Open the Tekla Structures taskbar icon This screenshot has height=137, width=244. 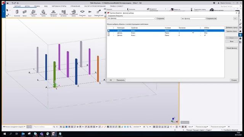click(x=54, y=134)
